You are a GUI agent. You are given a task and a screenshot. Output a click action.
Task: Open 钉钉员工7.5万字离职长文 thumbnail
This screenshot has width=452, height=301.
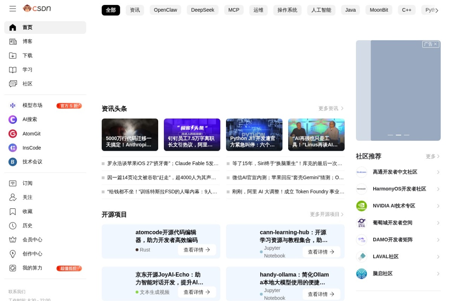click(x=192, y=135)
